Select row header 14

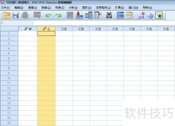pyautogui.click(x=9, y=98)
